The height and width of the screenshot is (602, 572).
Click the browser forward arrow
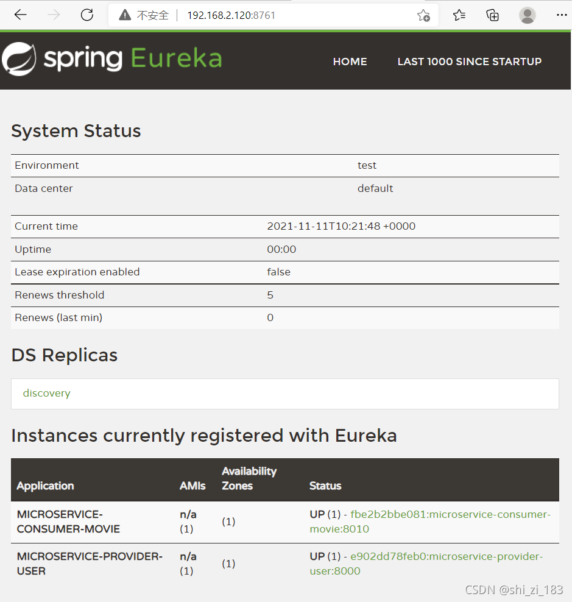tap(54, 15)
